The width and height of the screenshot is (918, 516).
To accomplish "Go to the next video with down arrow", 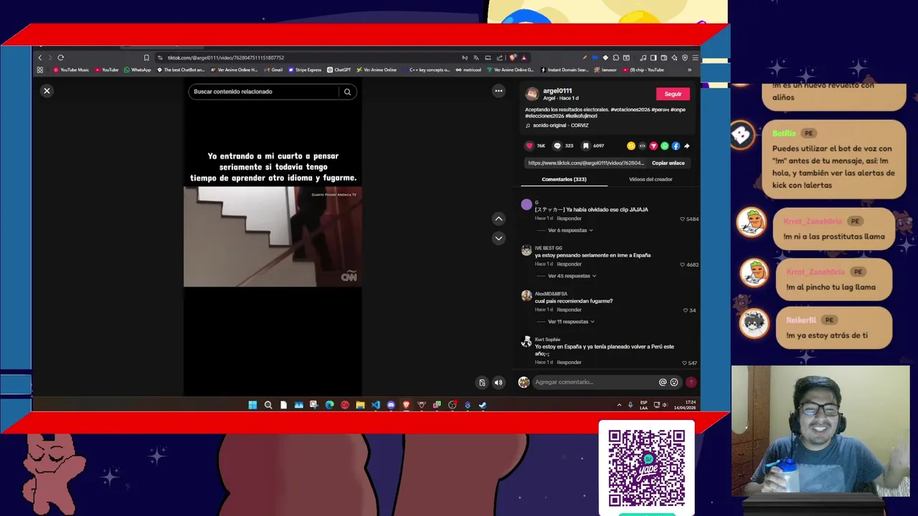I will coord(498,238).
